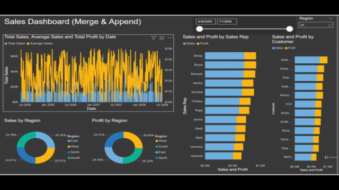Image resolution: width=339 pixels, height=190 pixels.
Task: Click Sales legend in Sales Rep chart
Action: click(189, 43)
